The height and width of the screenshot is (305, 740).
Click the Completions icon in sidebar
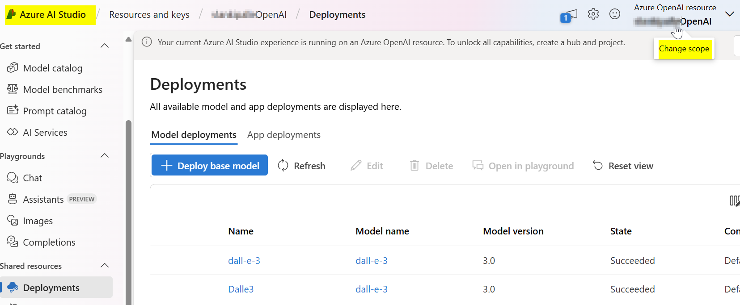pos(13,242)
